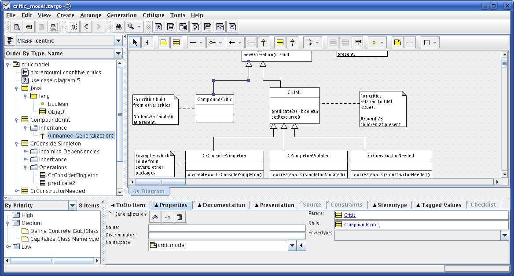
Task: Open the By Priority dropdown
Action: 73,206
